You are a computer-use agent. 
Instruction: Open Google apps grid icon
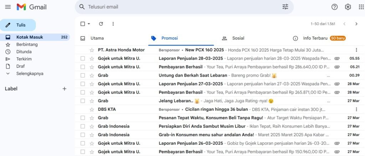click(x=361, y=7)
